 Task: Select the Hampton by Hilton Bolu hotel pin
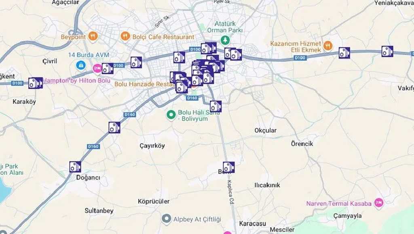[x=97, y=69]
